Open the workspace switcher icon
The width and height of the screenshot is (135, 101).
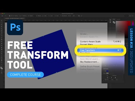point(132,16)
